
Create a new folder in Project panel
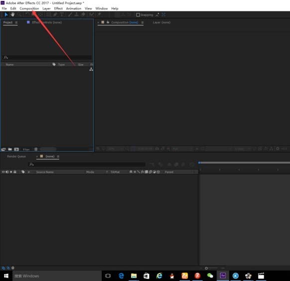pyautogui.click(x=10, y=149)
